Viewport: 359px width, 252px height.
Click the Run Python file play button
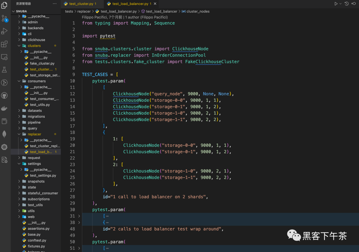pos(336,4)
